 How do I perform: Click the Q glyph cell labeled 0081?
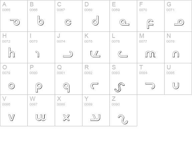[68, 79]
